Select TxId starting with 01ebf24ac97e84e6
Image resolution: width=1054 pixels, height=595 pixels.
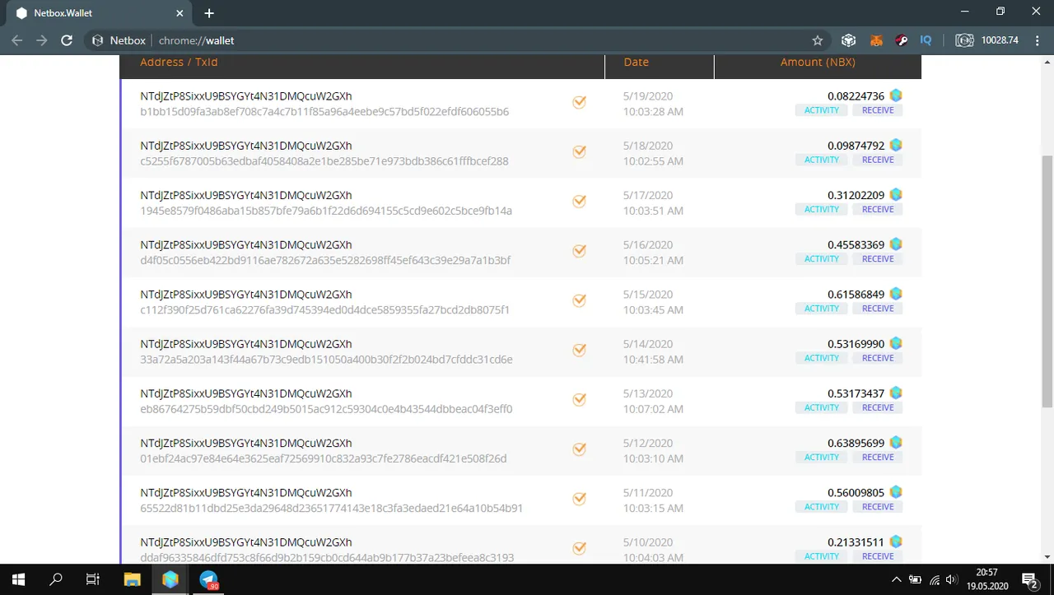(x=324, y=458)
